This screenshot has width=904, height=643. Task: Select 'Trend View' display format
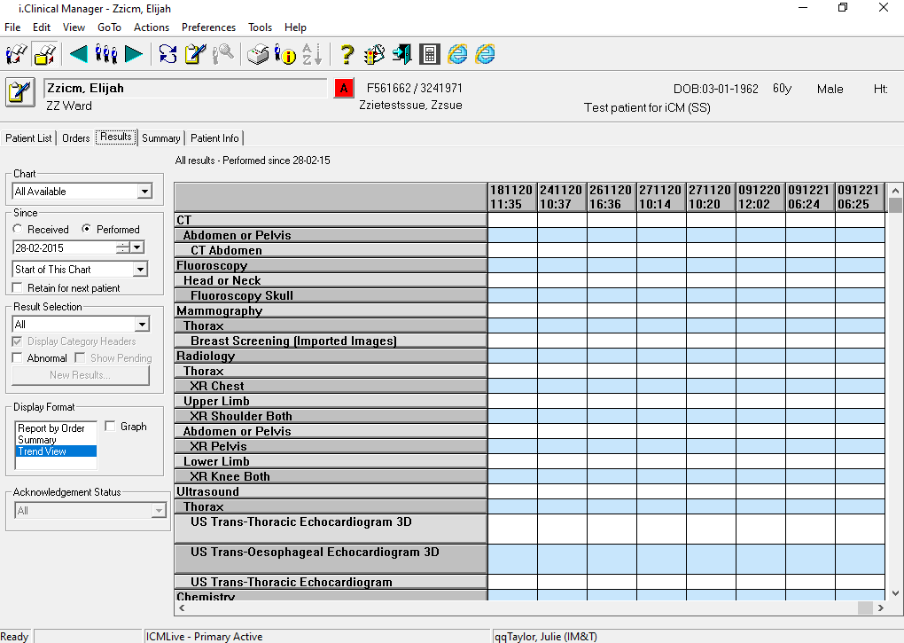click(56, 451)
